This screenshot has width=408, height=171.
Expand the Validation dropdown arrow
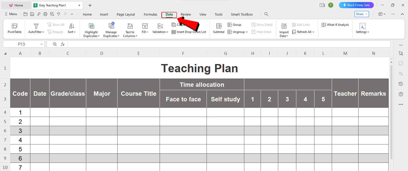coord(167,32)
